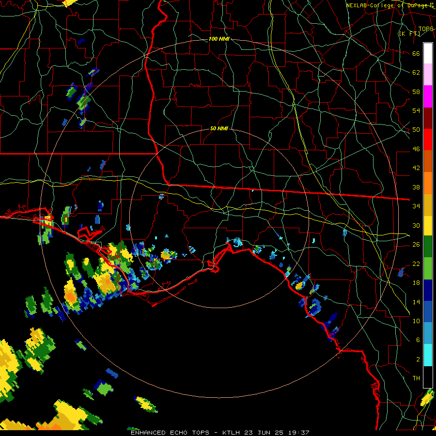Click the 34 value on the scale
Screen dimensions: 436x436
click(x=416, y=206)
